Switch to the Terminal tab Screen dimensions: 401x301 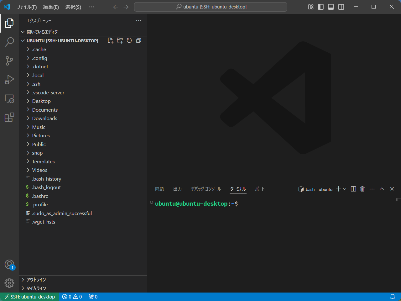click(x=238, y=189)
